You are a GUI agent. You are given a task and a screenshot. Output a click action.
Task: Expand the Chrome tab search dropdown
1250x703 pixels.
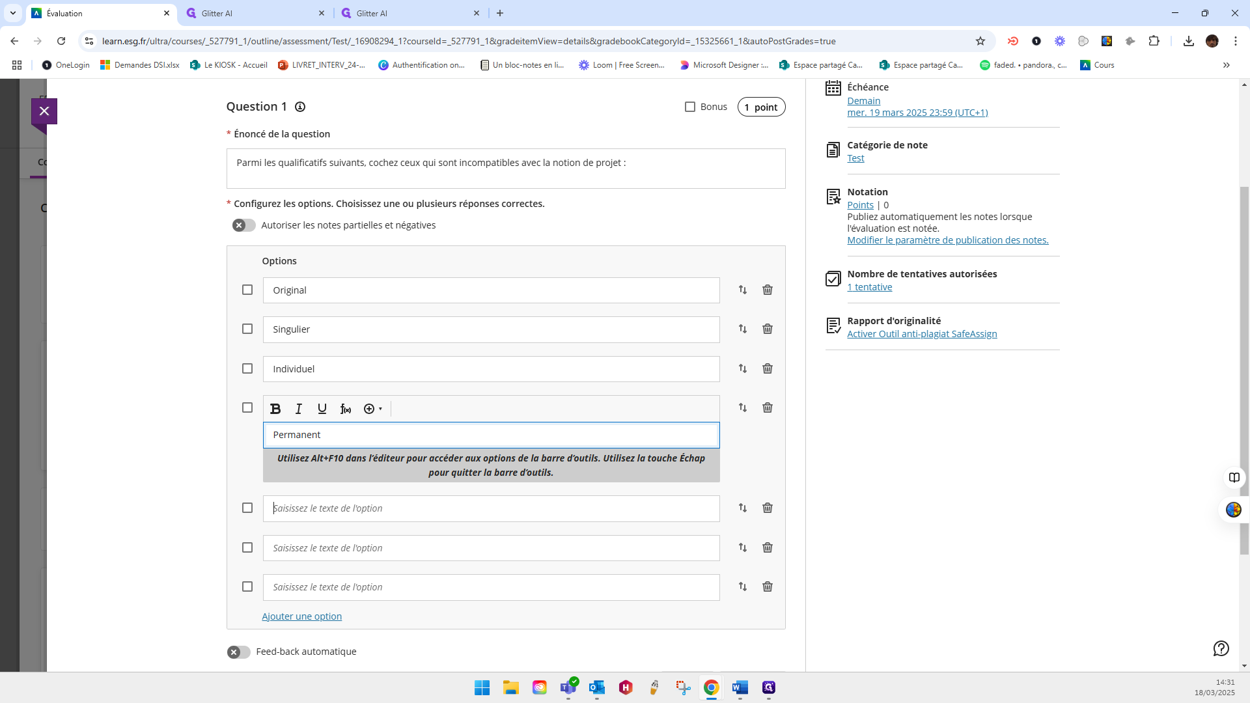pyautogui.click(x=13, y=13)
